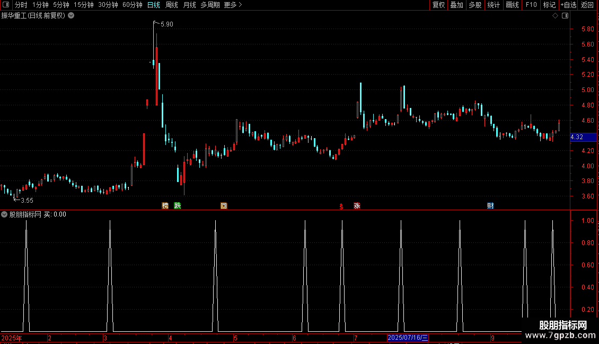Viewport: 599px width, 344px height.
Task: Click the 2025年 timeline label
Action: [x=12, y=338]
